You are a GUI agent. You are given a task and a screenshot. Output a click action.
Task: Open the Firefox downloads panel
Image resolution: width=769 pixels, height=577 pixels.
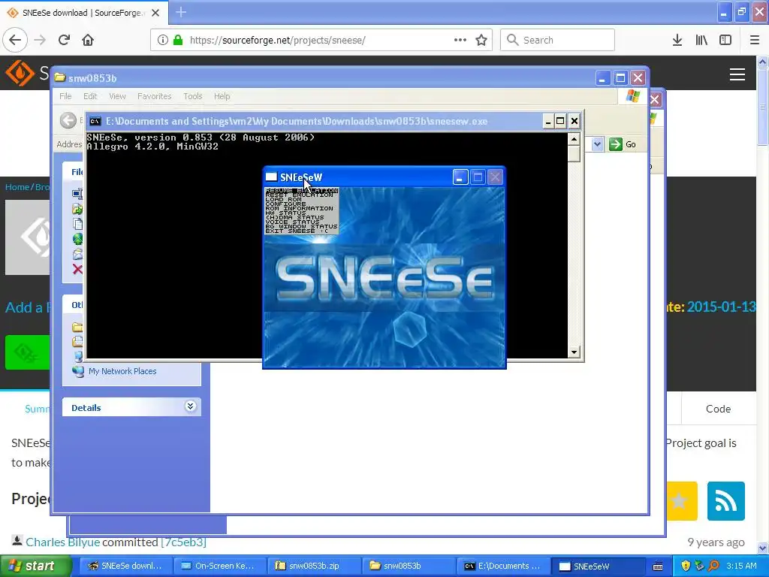click(677, 40)
